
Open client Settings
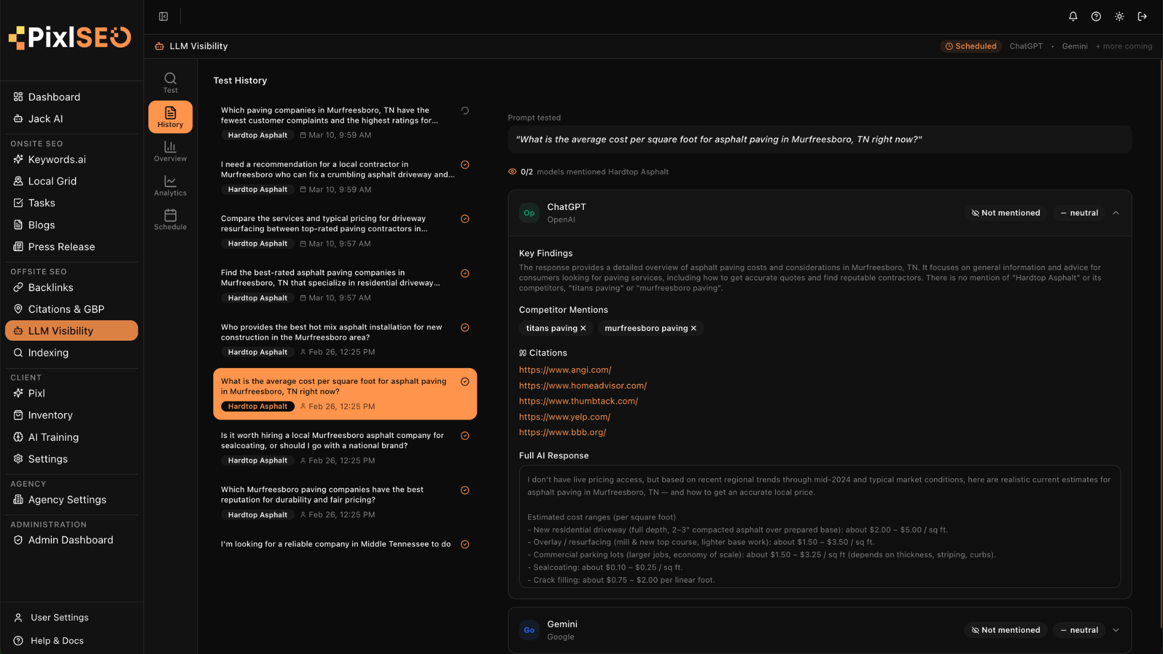(x=71, y=458)
